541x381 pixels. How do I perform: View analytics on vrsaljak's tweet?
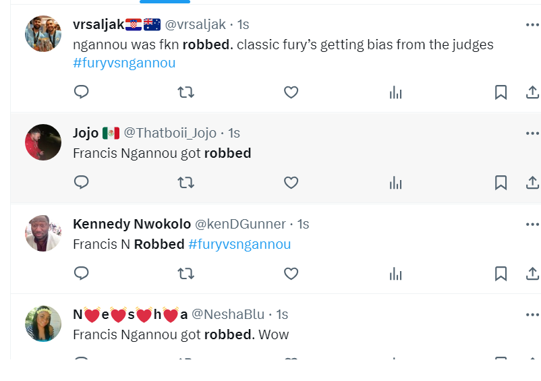coord(396,92)
